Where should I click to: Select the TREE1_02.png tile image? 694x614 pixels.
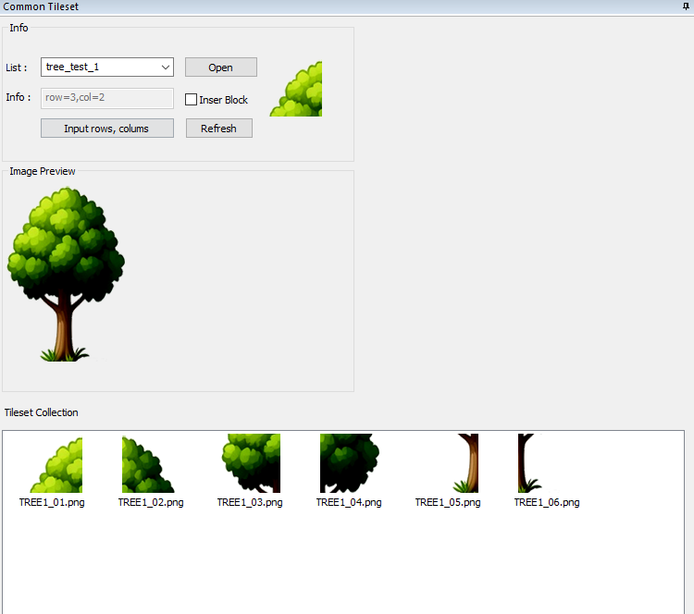(x=147, y=464)
